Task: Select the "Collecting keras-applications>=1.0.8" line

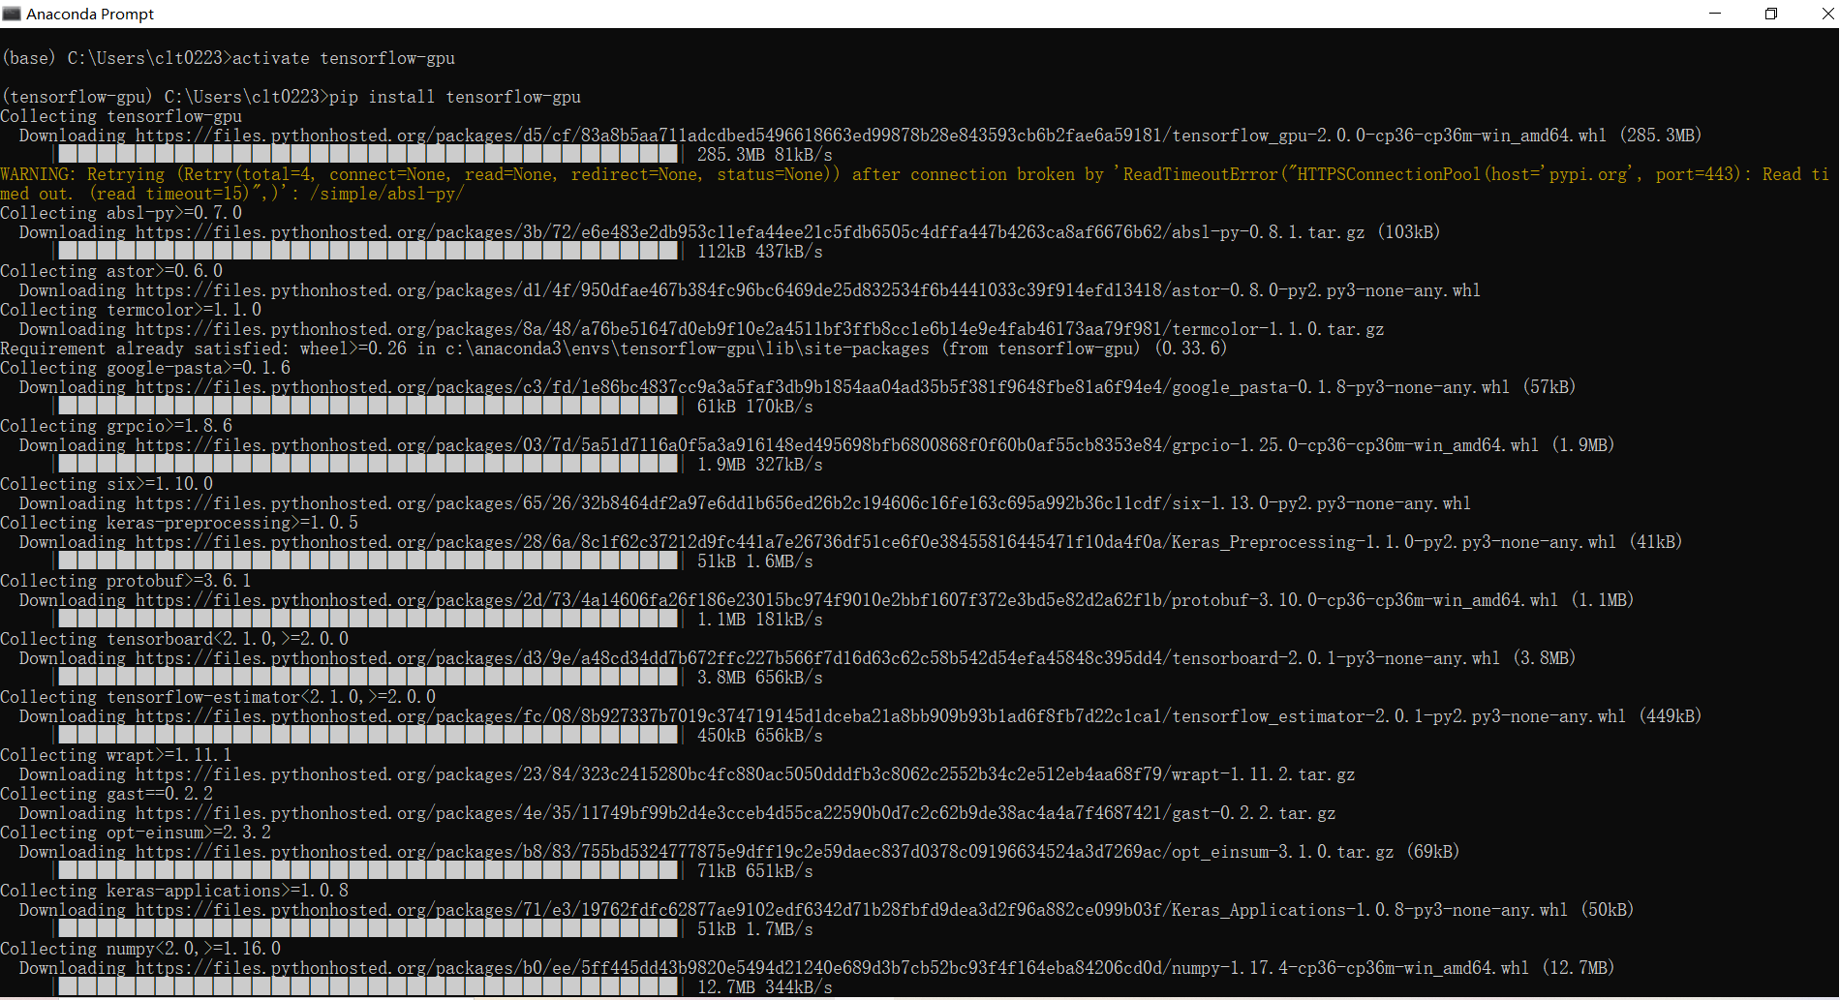Action: pos(174,891)
